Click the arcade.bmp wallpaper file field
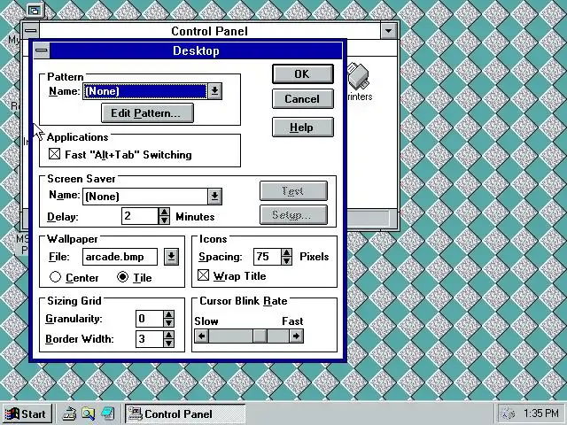Image resolution: width=567 pixels, height=425 pixels. click(120, 257)
